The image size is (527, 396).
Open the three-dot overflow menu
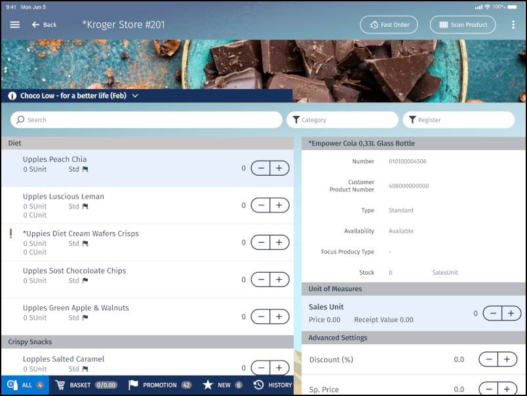point(513,24)
